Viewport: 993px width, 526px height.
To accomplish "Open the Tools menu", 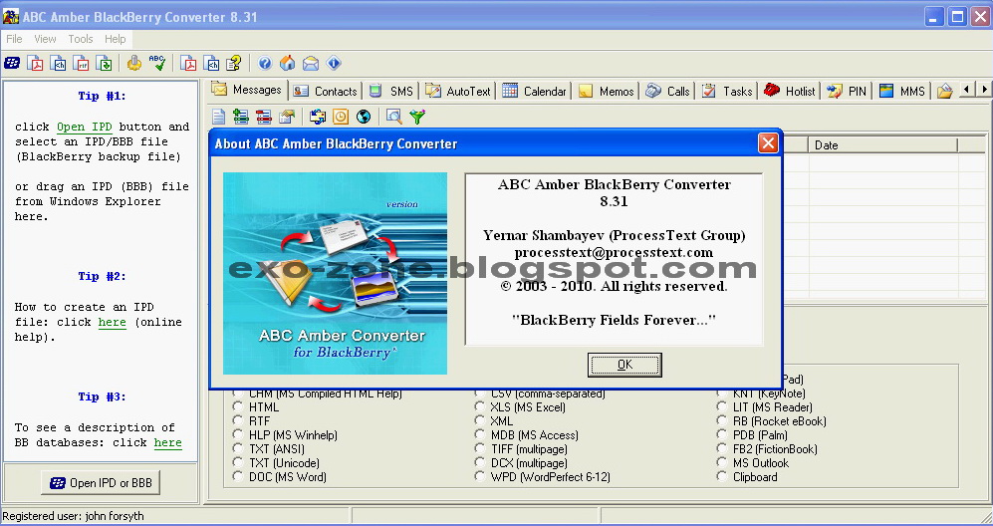I will point(81,39).
